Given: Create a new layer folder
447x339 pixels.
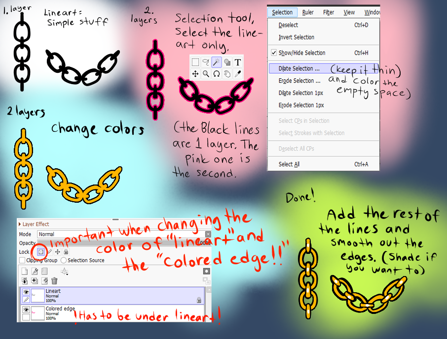Looking at the screenshot, I should [x=44, y=271].
